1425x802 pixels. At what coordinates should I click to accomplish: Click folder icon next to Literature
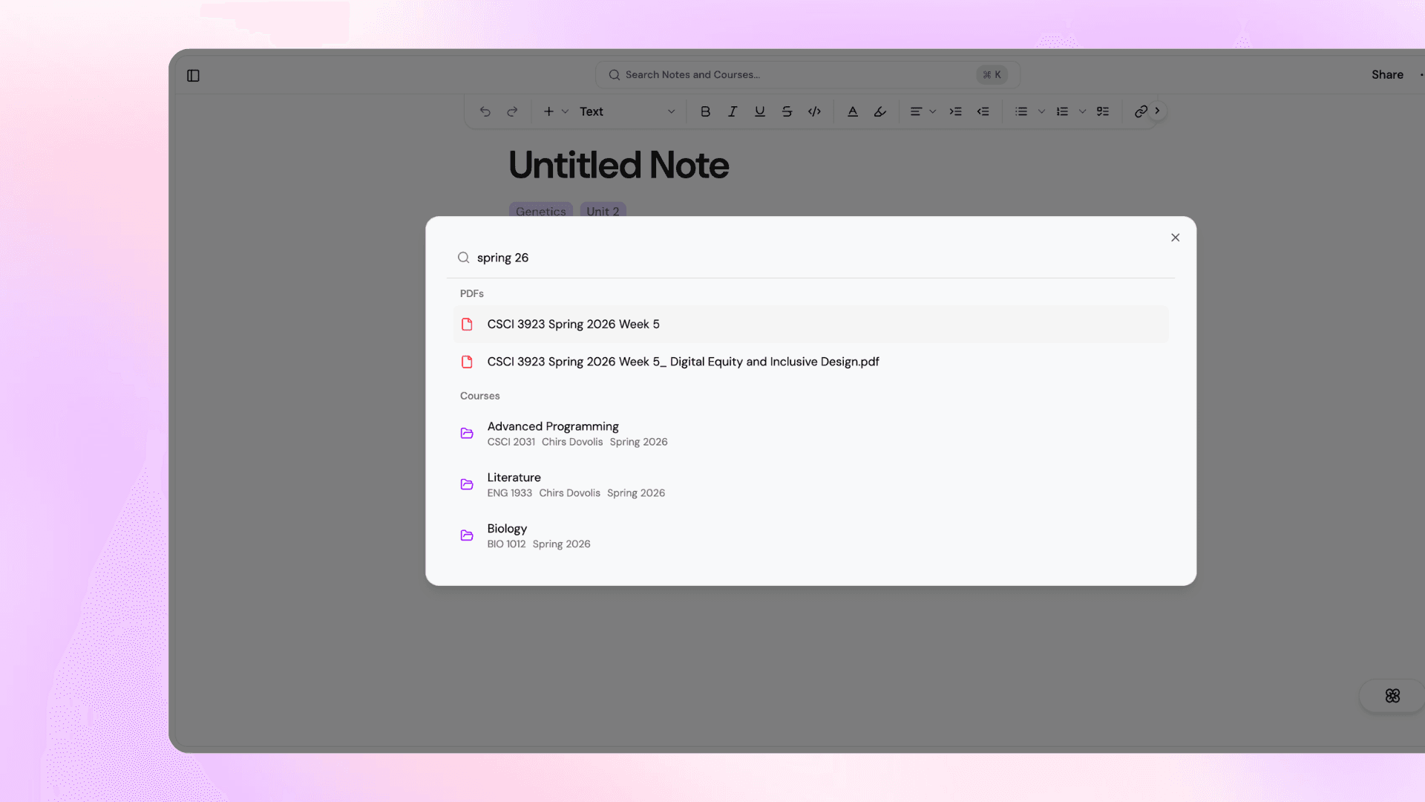point(467,485)
